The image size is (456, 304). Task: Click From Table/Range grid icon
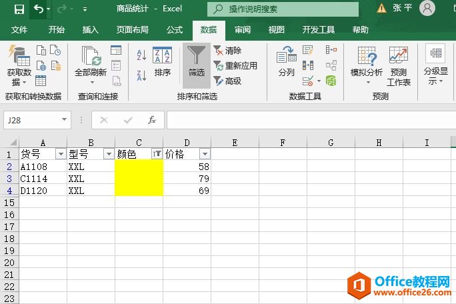click(41, 81)
